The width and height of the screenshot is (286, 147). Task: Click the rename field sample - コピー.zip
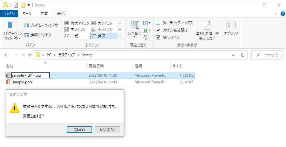pos(31,75)
